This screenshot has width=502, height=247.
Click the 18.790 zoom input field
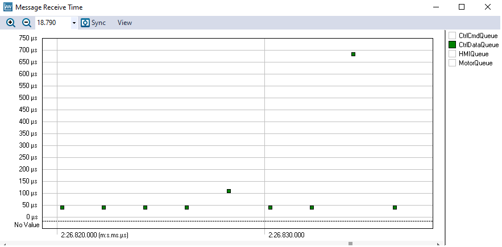(x=53, y=23)
